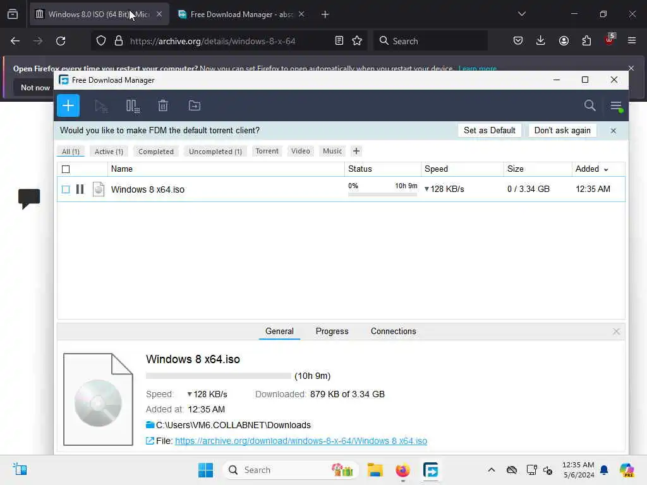Click Don't ask again
Screen dimensions: 647x485
tap(562, 130)
